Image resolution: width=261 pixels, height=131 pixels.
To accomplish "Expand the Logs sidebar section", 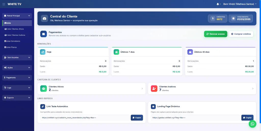I will pos(17,88).
